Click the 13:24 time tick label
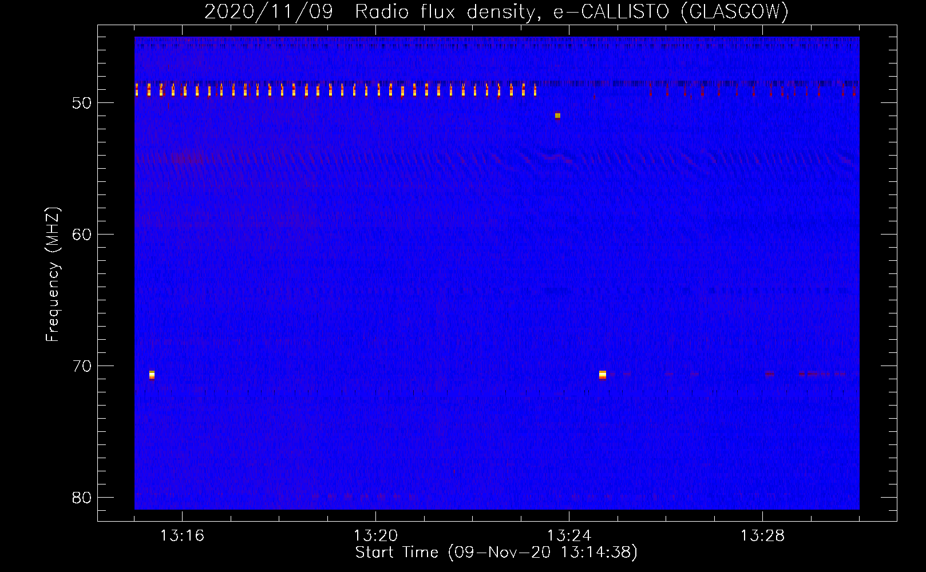Screen dimensions: 926x572 tap(569, 536)
